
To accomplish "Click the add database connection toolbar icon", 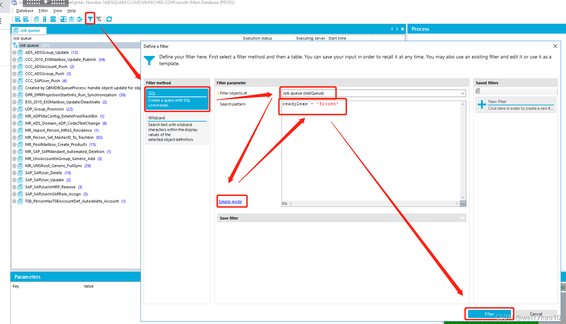I will coord(17,19).
